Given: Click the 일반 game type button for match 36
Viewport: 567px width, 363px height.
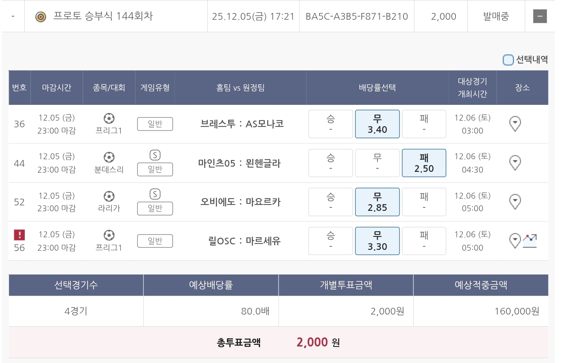Looking at the screenshot, I should 155,124.
